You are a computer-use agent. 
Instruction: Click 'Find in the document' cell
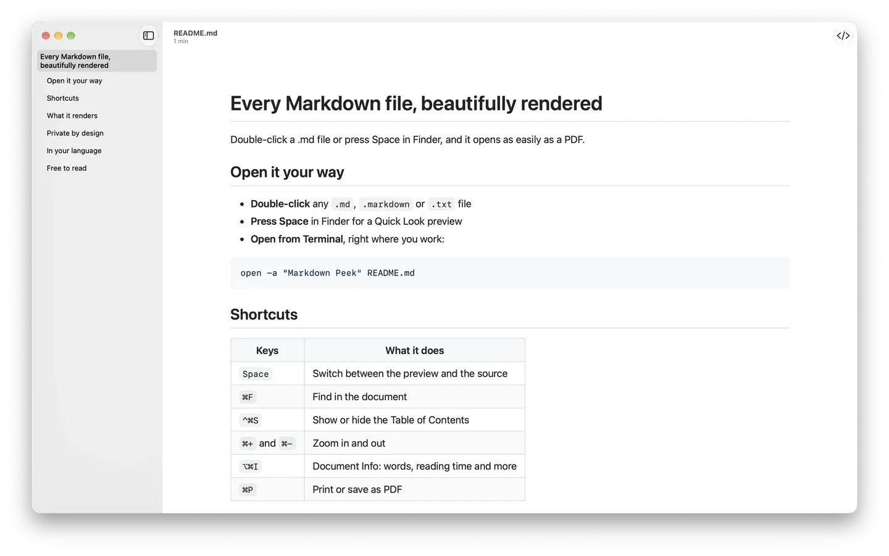point(415,397)
